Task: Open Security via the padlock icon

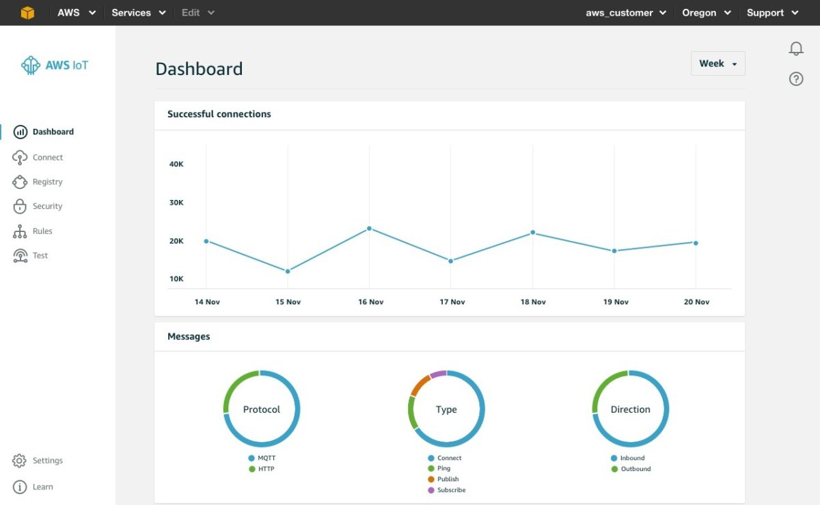Action: [20, 206]
